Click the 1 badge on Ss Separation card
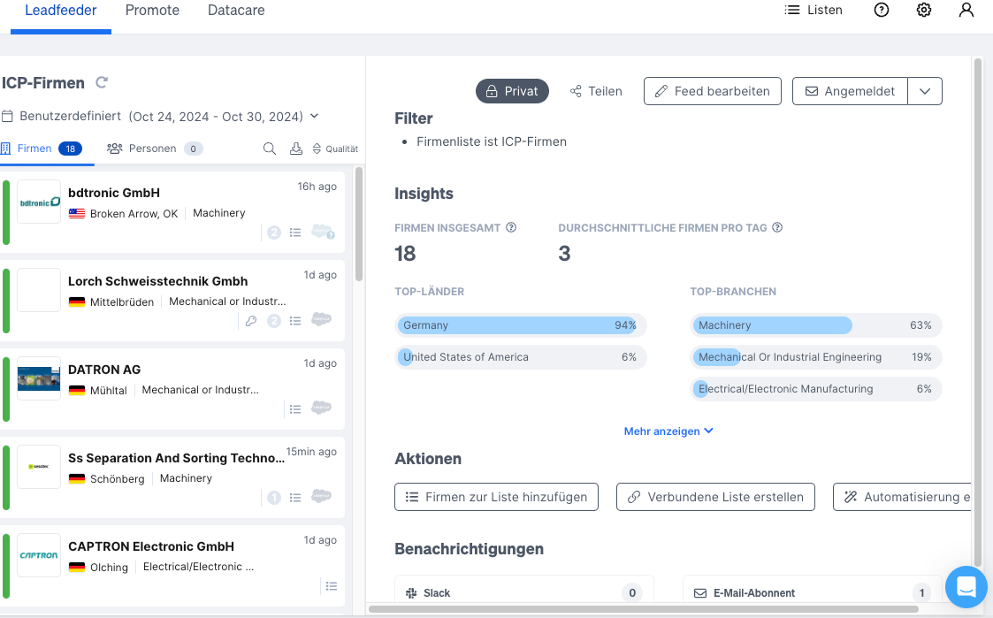Image resolution: width=993 pixels, height=618 pixels. click(274, 498)
